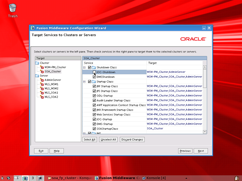Image resolution: width=242 pixels, height=181 pixels.
Task: Click the wizard title bar icon
Action: click(x=33, y=28)
